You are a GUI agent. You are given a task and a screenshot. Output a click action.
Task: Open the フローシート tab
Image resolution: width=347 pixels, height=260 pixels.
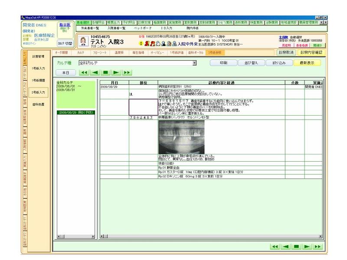click(x=100, y=52)
